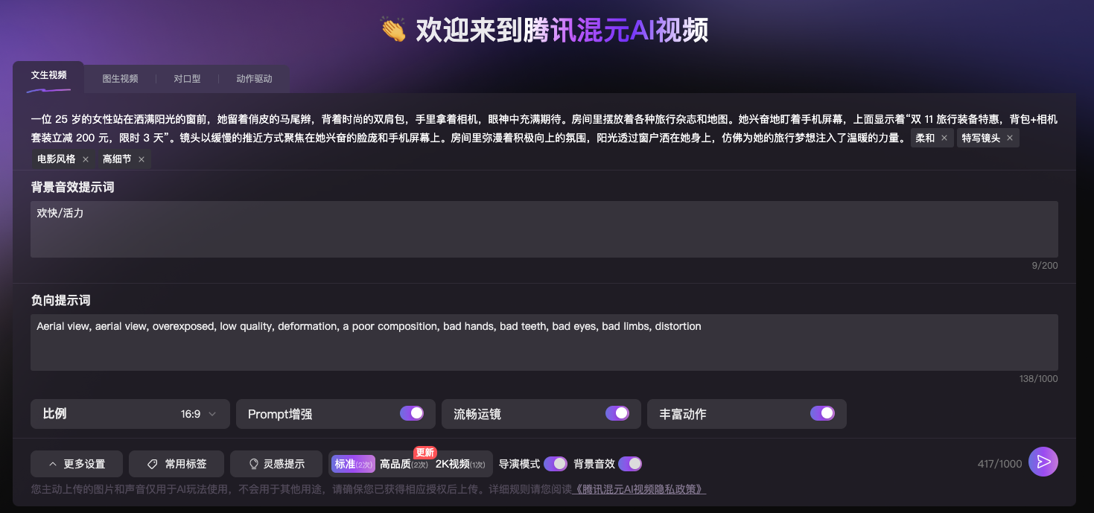Screen dimensions: 1094x513
Task: Click the 背景音效提示词 heading
Action: pos(72,187)
